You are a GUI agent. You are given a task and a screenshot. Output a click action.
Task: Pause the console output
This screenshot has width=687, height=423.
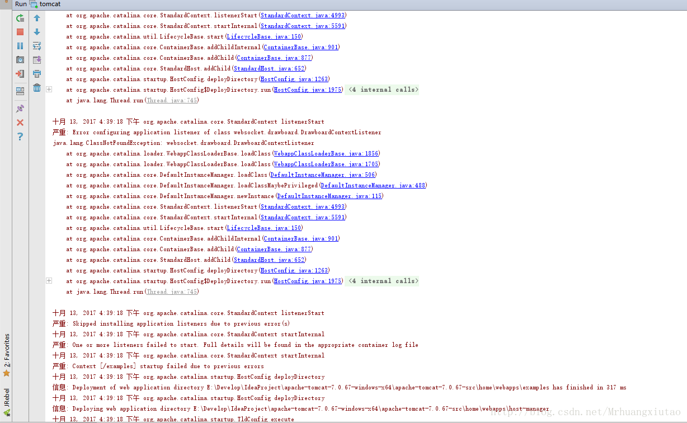pos(20,46)
